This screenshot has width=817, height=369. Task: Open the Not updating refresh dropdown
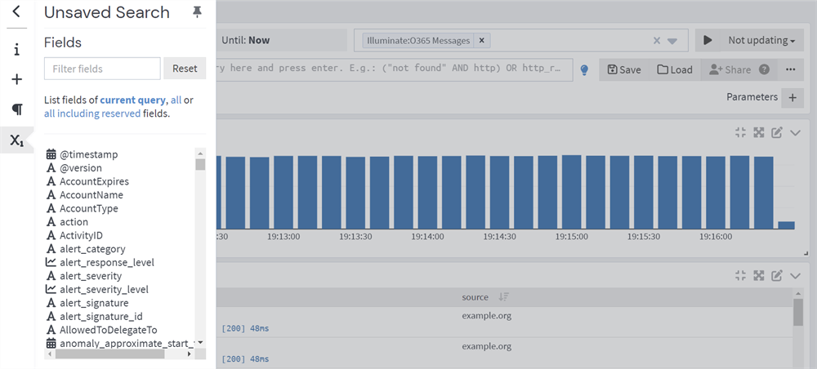[761, 40]
